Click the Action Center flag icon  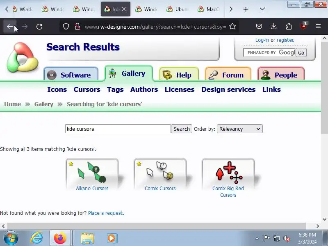[266, 238]
